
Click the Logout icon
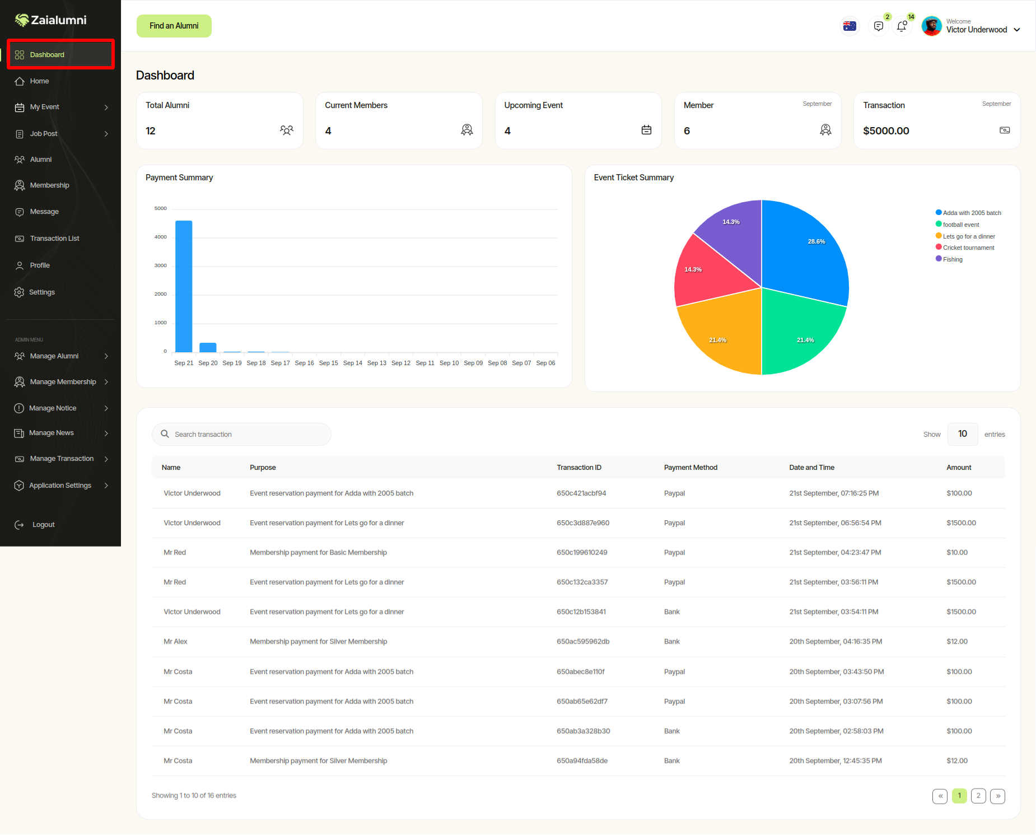(x=19, y=525)
